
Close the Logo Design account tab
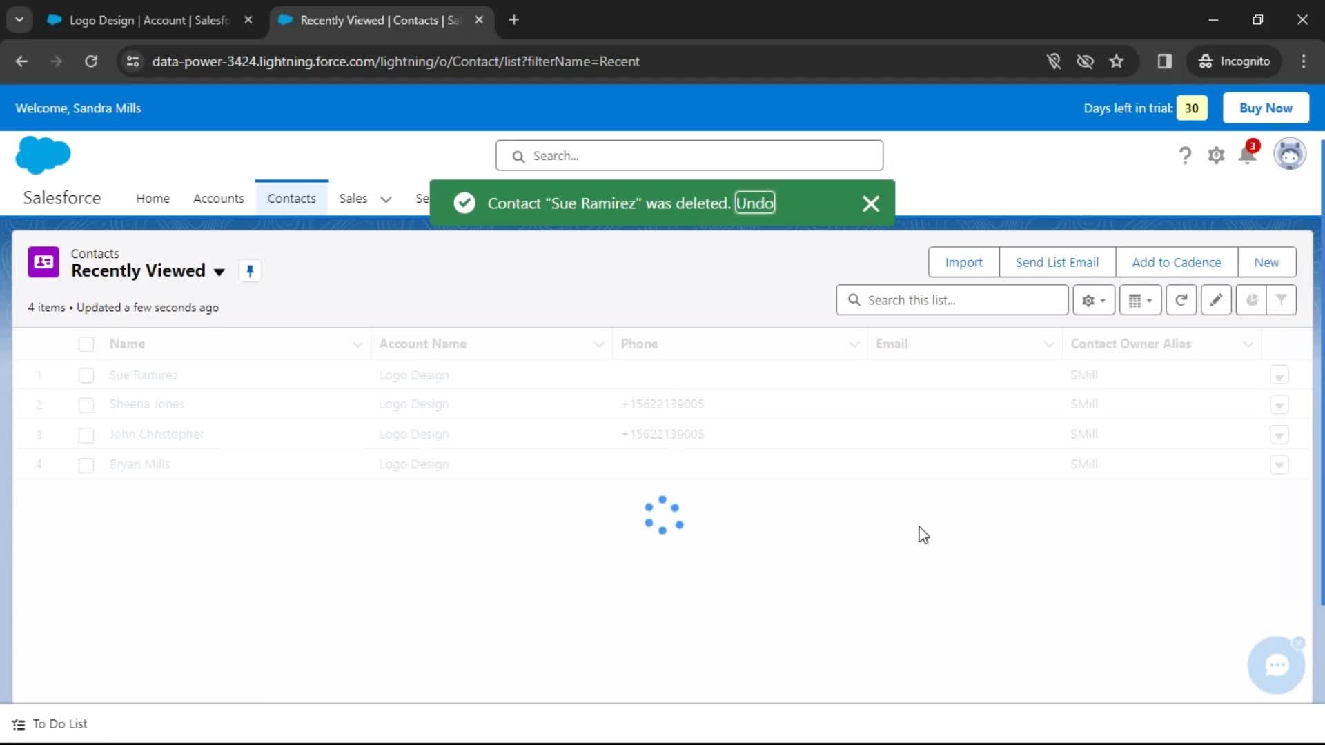pos(248,20)
